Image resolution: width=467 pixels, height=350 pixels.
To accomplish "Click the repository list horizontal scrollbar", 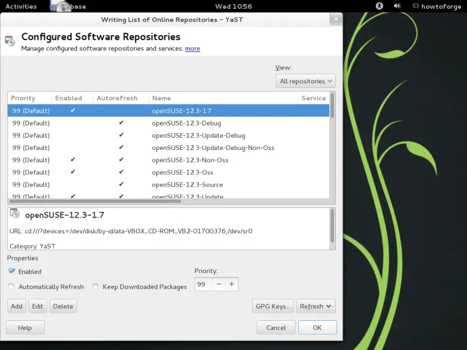I will click(x=95, y=201).
